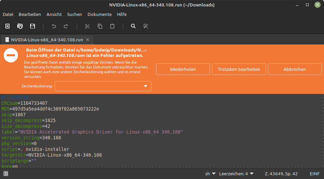Open search and replace tool icon
Viewport: 324px width, 179px height.
(146, 26)
